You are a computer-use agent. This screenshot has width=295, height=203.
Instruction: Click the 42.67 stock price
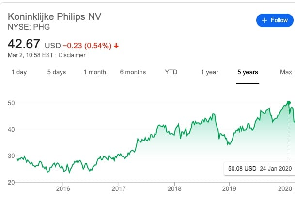pos(24,45)
